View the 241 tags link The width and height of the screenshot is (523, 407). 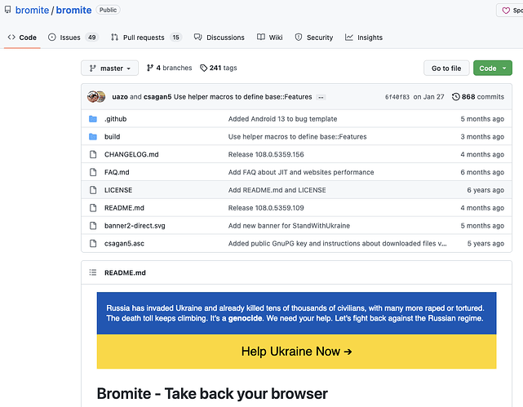[219, 68]
